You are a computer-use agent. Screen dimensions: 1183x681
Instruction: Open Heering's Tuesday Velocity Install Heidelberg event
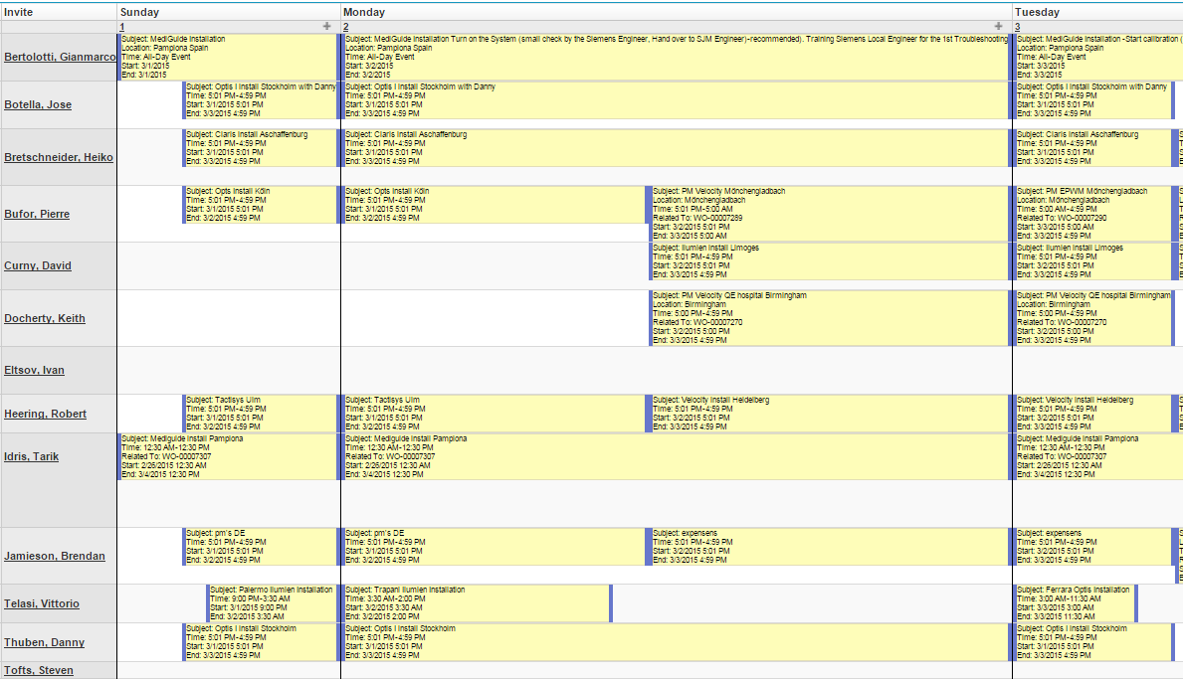tap(1095, 414)
